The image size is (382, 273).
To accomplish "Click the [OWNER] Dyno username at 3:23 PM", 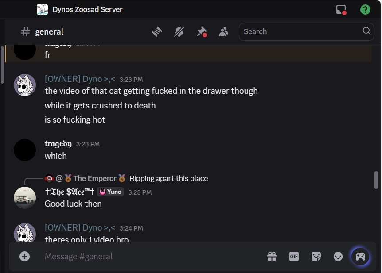I will pos(80,79).
